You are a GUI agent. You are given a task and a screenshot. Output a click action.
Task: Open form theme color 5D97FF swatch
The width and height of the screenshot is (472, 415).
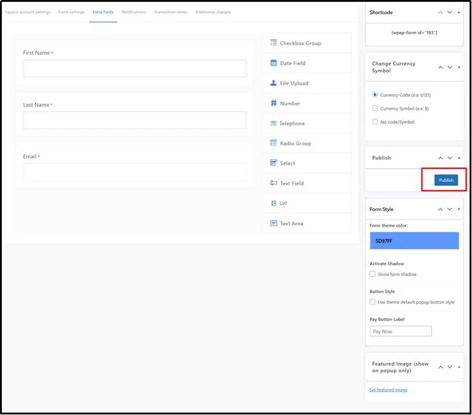pos(414,241)
